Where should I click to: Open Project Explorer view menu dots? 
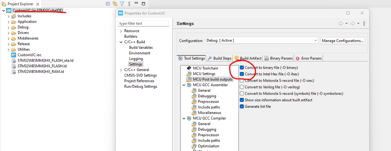130,4
